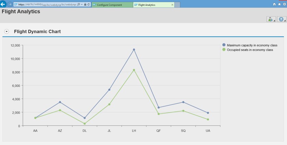Click the security lock icon
Screen dimensions: 287x145
click(85, 4)
